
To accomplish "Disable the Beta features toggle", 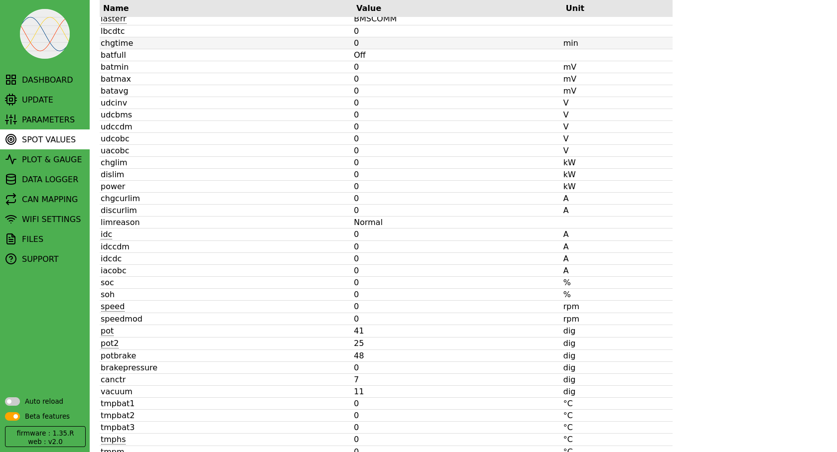I will [12, 416].
